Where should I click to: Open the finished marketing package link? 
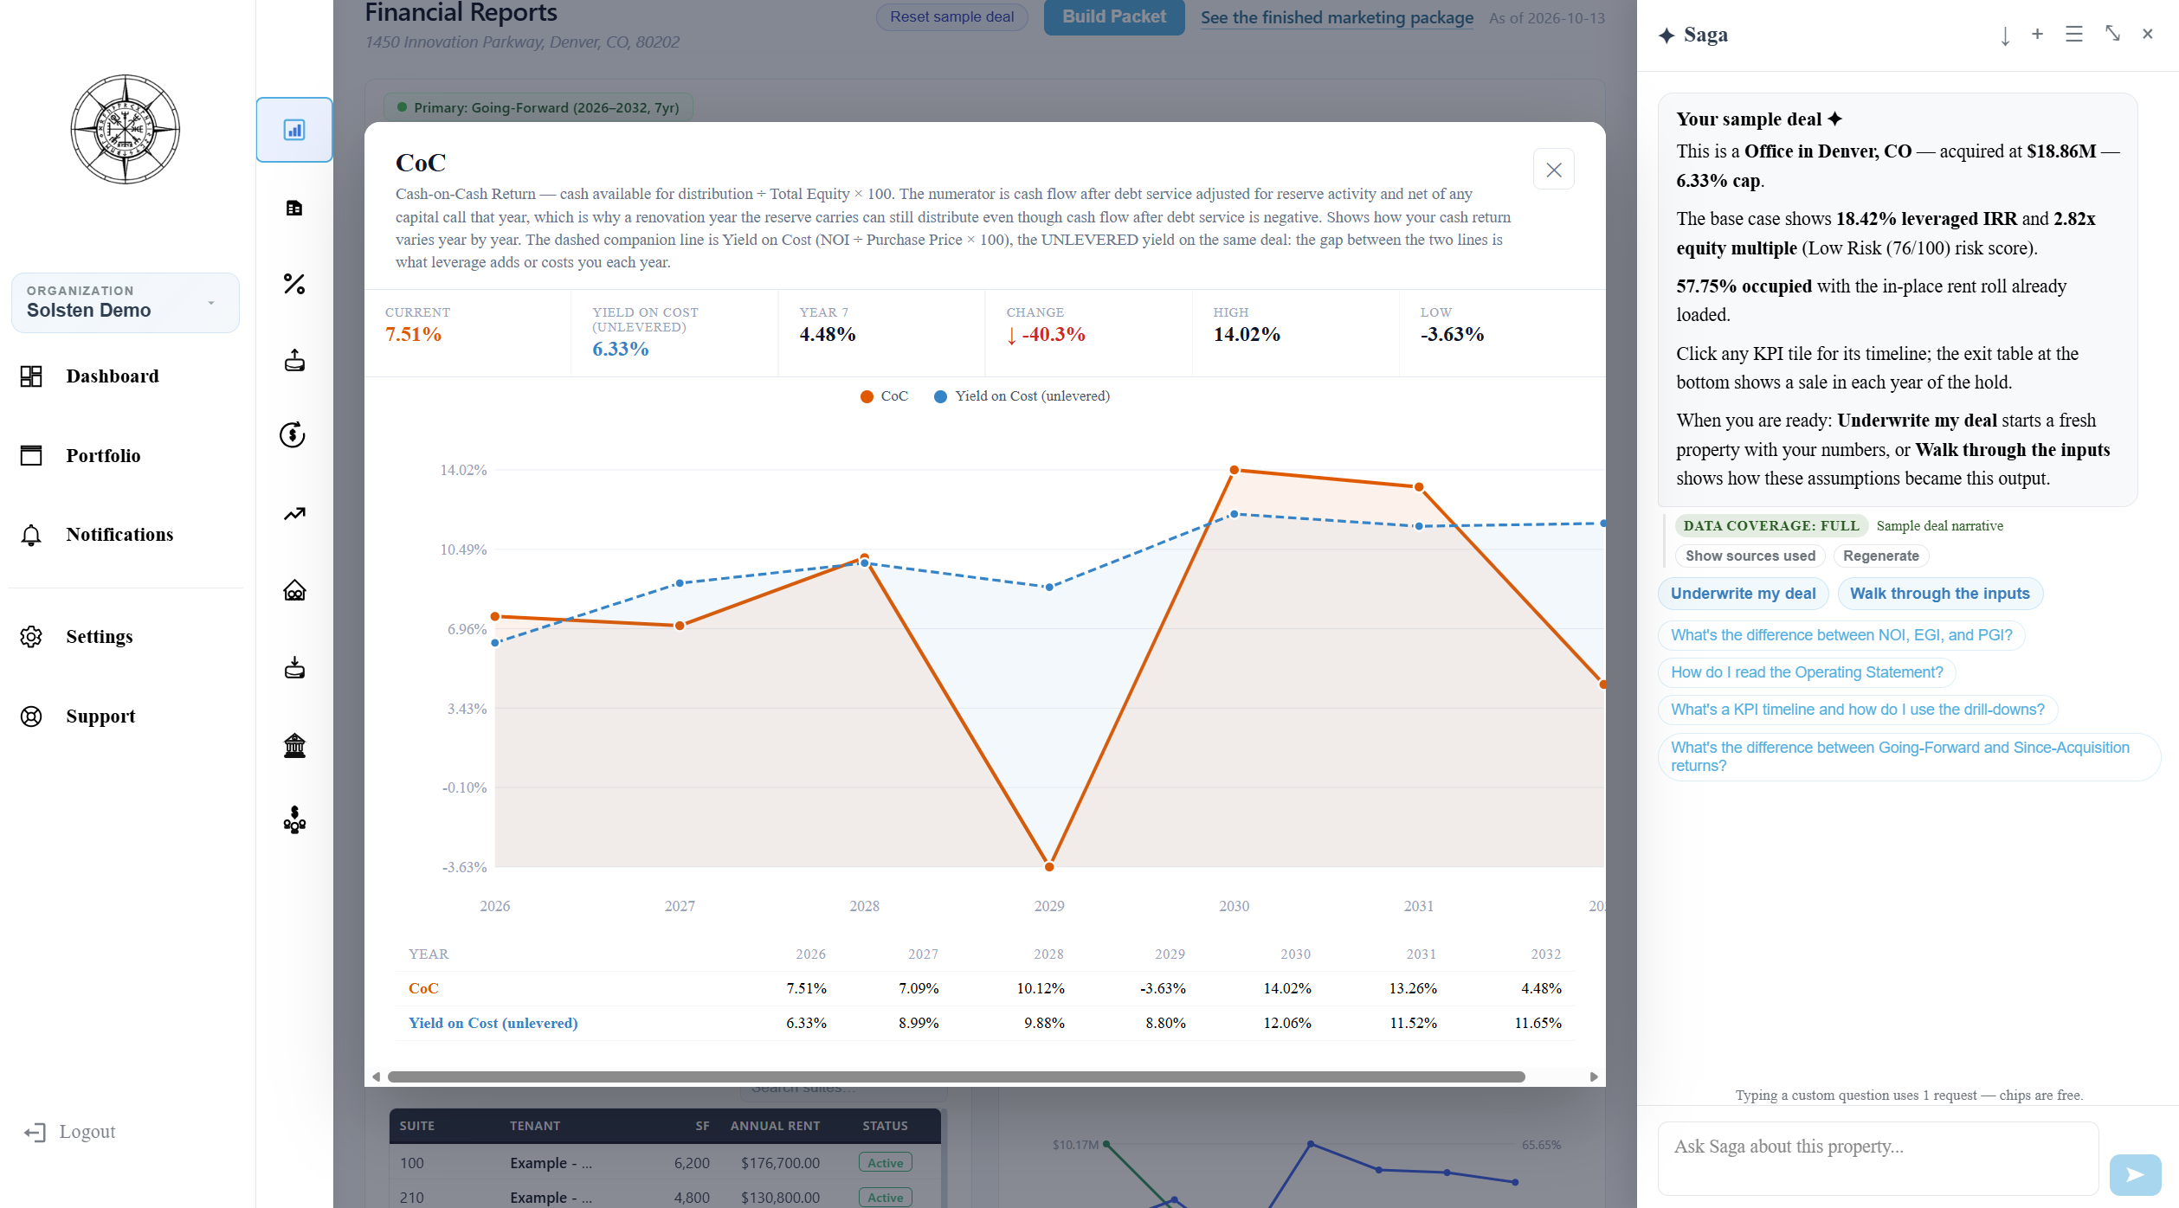[x=1337, y=17]
